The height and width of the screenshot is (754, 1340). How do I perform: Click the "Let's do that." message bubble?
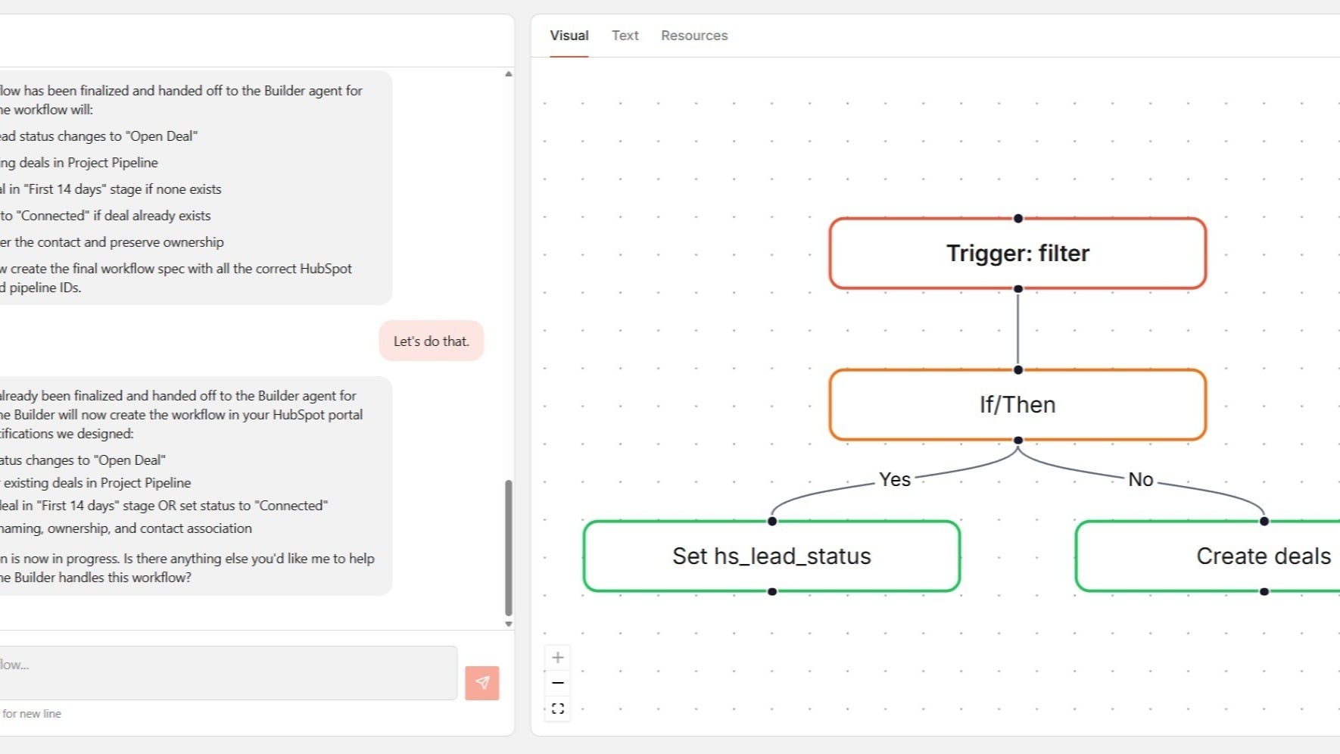[432, 341]
